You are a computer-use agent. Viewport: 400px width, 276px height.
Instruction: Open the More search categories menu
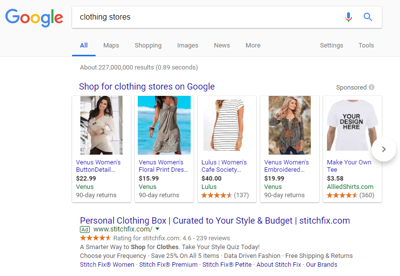pyautogui.click(x=253, y=45)
